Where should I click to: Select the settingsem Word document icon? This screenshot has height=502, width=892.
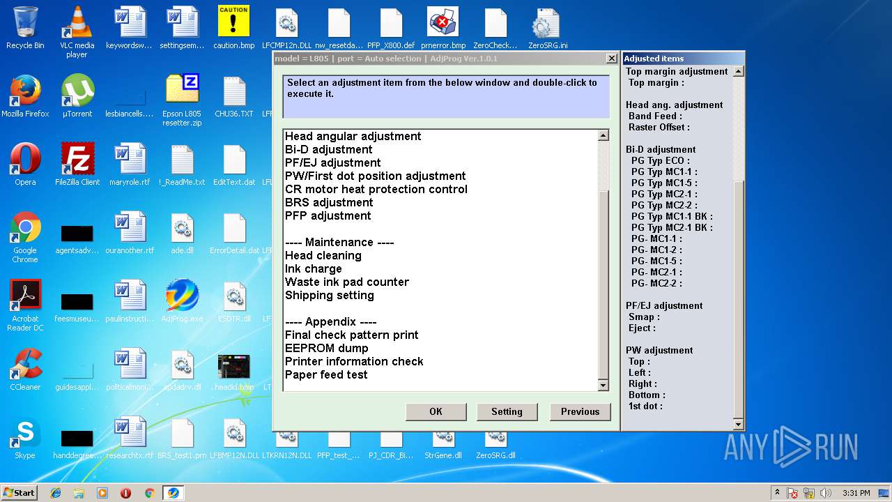point(182,28)
